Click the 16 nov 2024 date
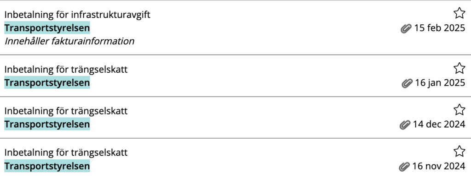The image size is (471, 179). tap(438, 166)
